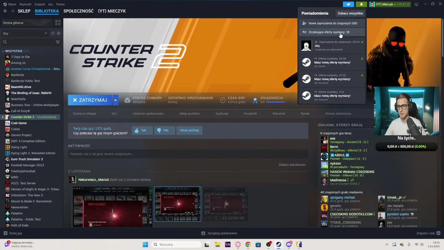Screen dimensions: 444x250
Task: Open 'Oczekujące oferty wymiany: 18' notification
Action: coord(332,32)
